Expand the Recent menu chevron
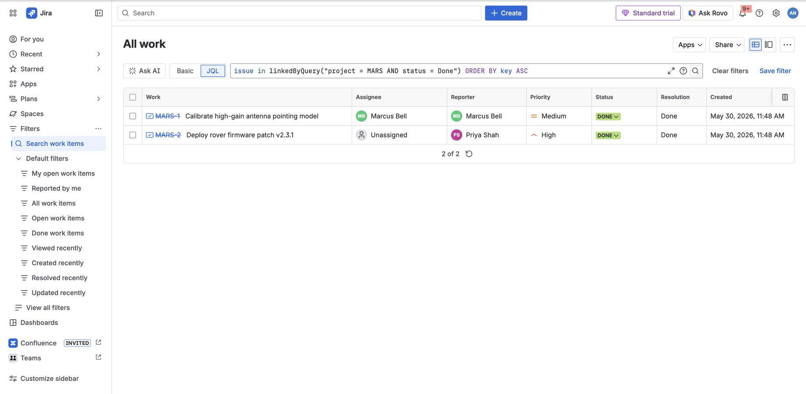 coord(99,54)
